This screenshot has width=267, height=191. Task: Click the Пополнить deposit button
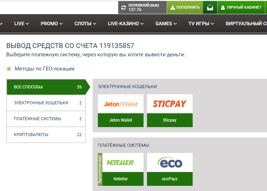click(185, 8)
